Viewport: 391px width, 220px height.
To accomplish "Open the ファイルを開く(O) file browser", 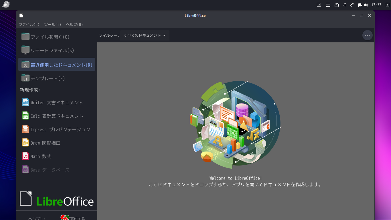I will coord(57,37).
